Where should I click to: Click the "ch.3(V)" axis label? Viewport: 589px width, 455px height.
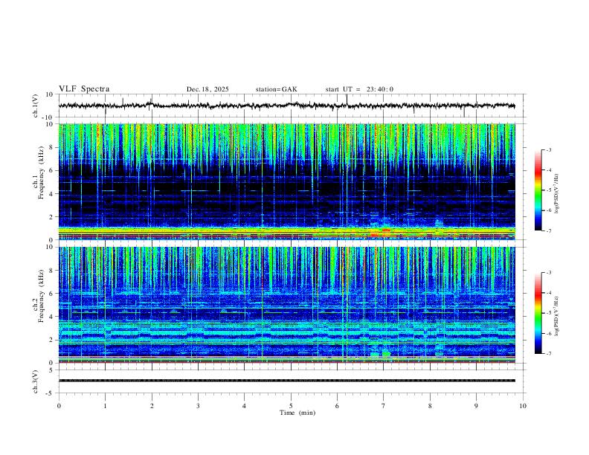coord(35,381)
